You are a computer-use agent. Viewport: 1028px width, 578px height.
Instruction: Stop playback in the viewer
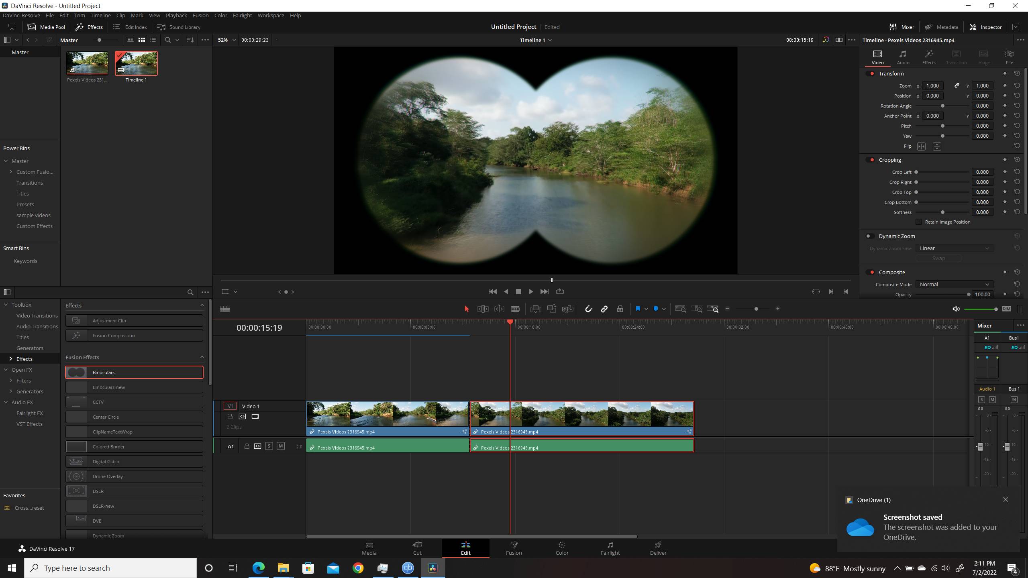tap(518, 291)
